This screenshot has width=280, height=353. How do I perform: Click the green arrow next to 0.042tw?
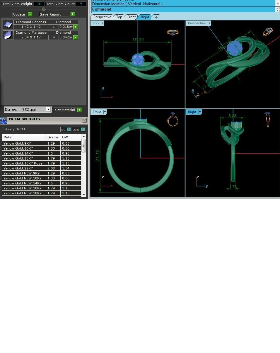76,37
